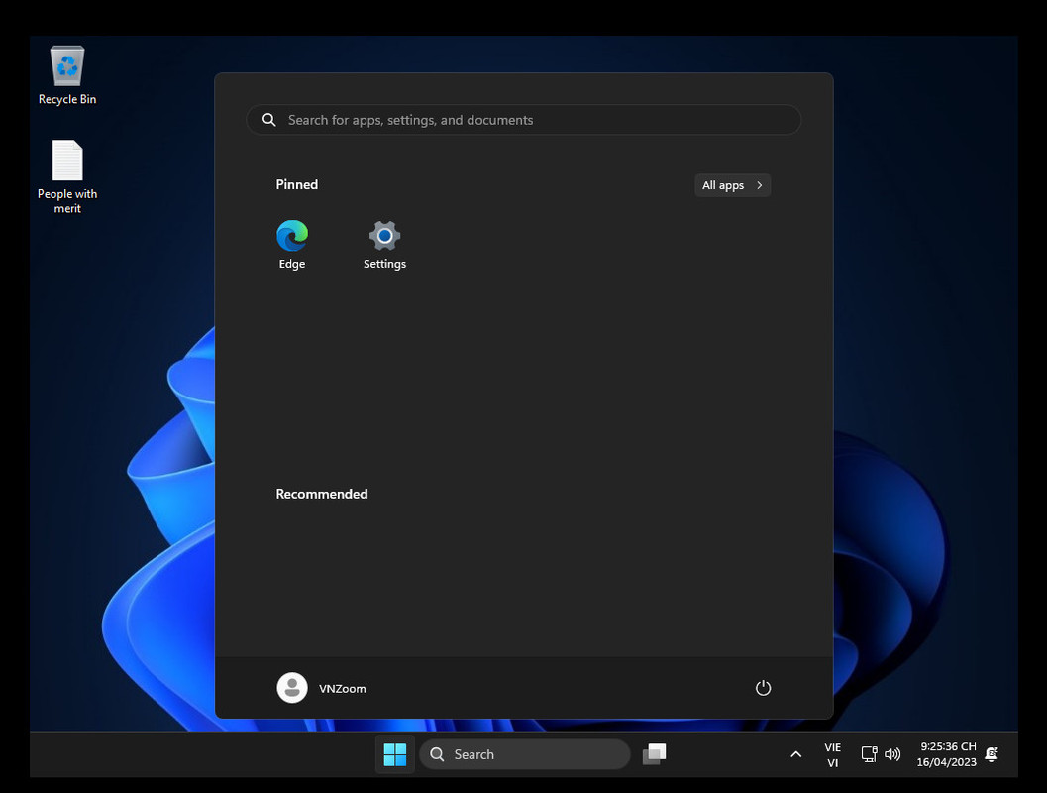Switch the VIE input language indicator

pyautogui.click(x=833, y=755)
